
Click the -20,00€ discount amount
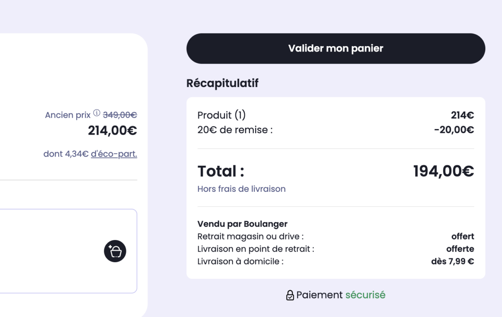click(x=454, y=130)
